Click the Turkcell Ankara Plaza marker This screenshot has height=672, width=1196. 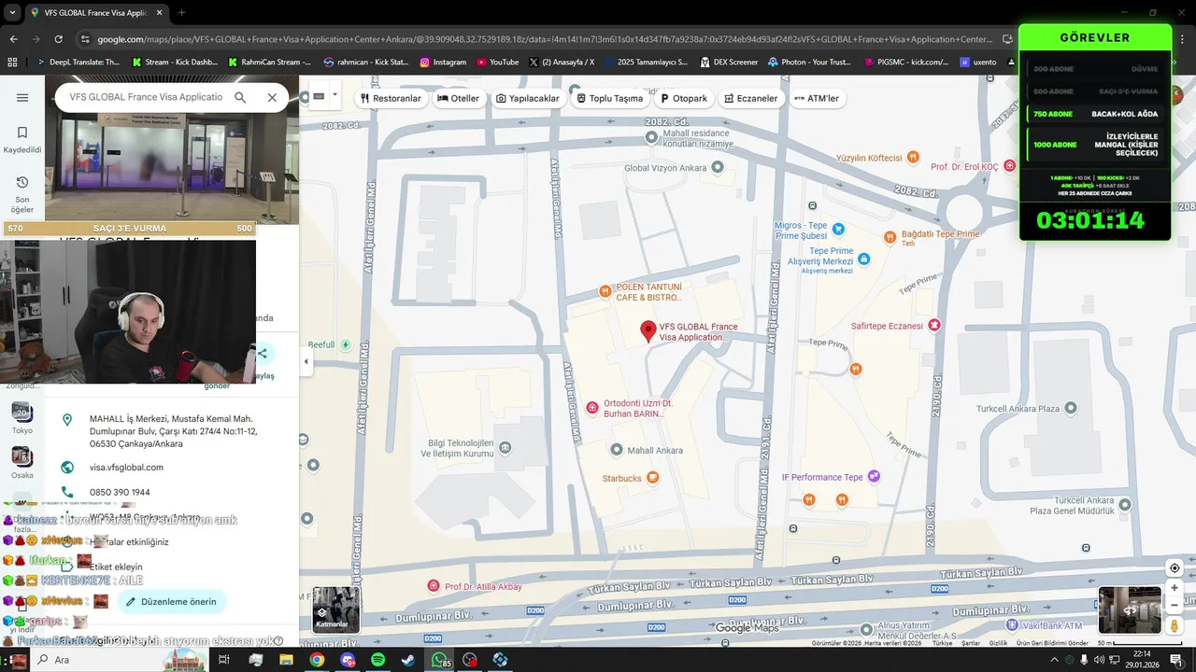(1071, 408)
